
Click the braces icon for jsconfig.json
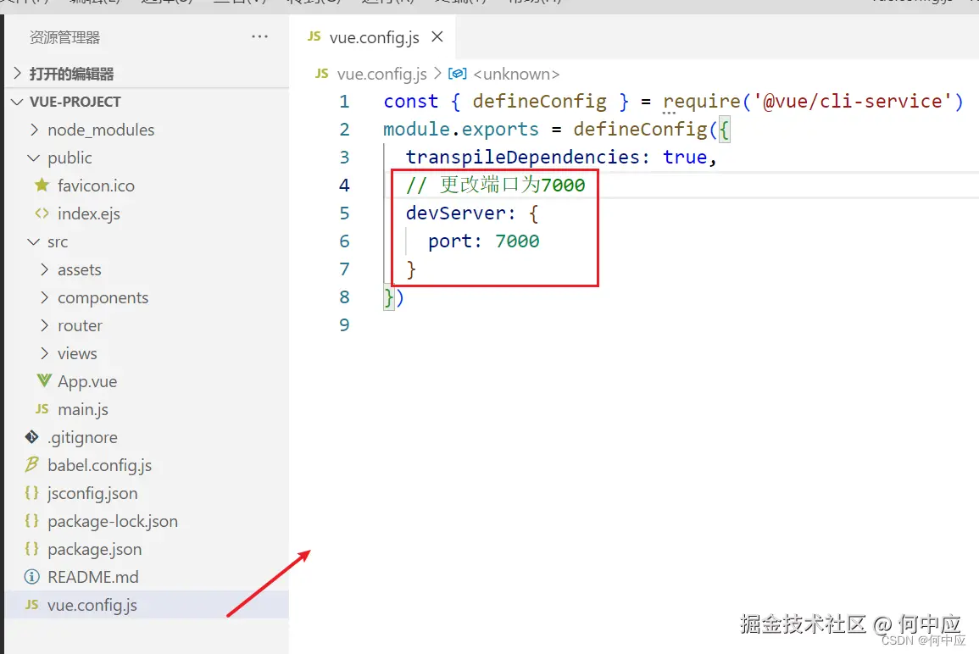pyautogui.click(x=32, y=492)
